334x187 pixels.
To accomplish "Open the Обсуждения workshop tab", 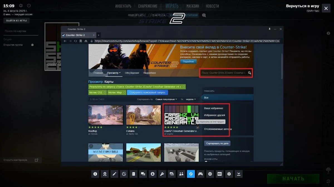I will pos(132,73).
